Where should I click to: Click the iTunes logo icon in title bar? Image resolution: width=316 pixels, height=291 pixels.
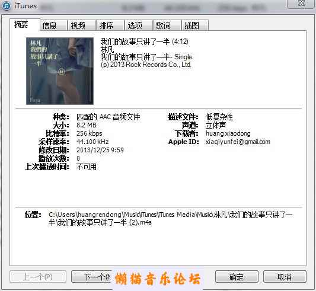click(6, 6)
